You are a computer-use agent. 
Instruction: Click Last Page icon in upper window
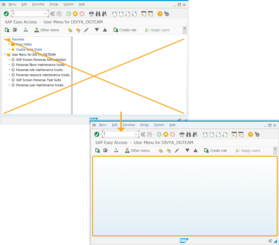(x=134, y=14)
